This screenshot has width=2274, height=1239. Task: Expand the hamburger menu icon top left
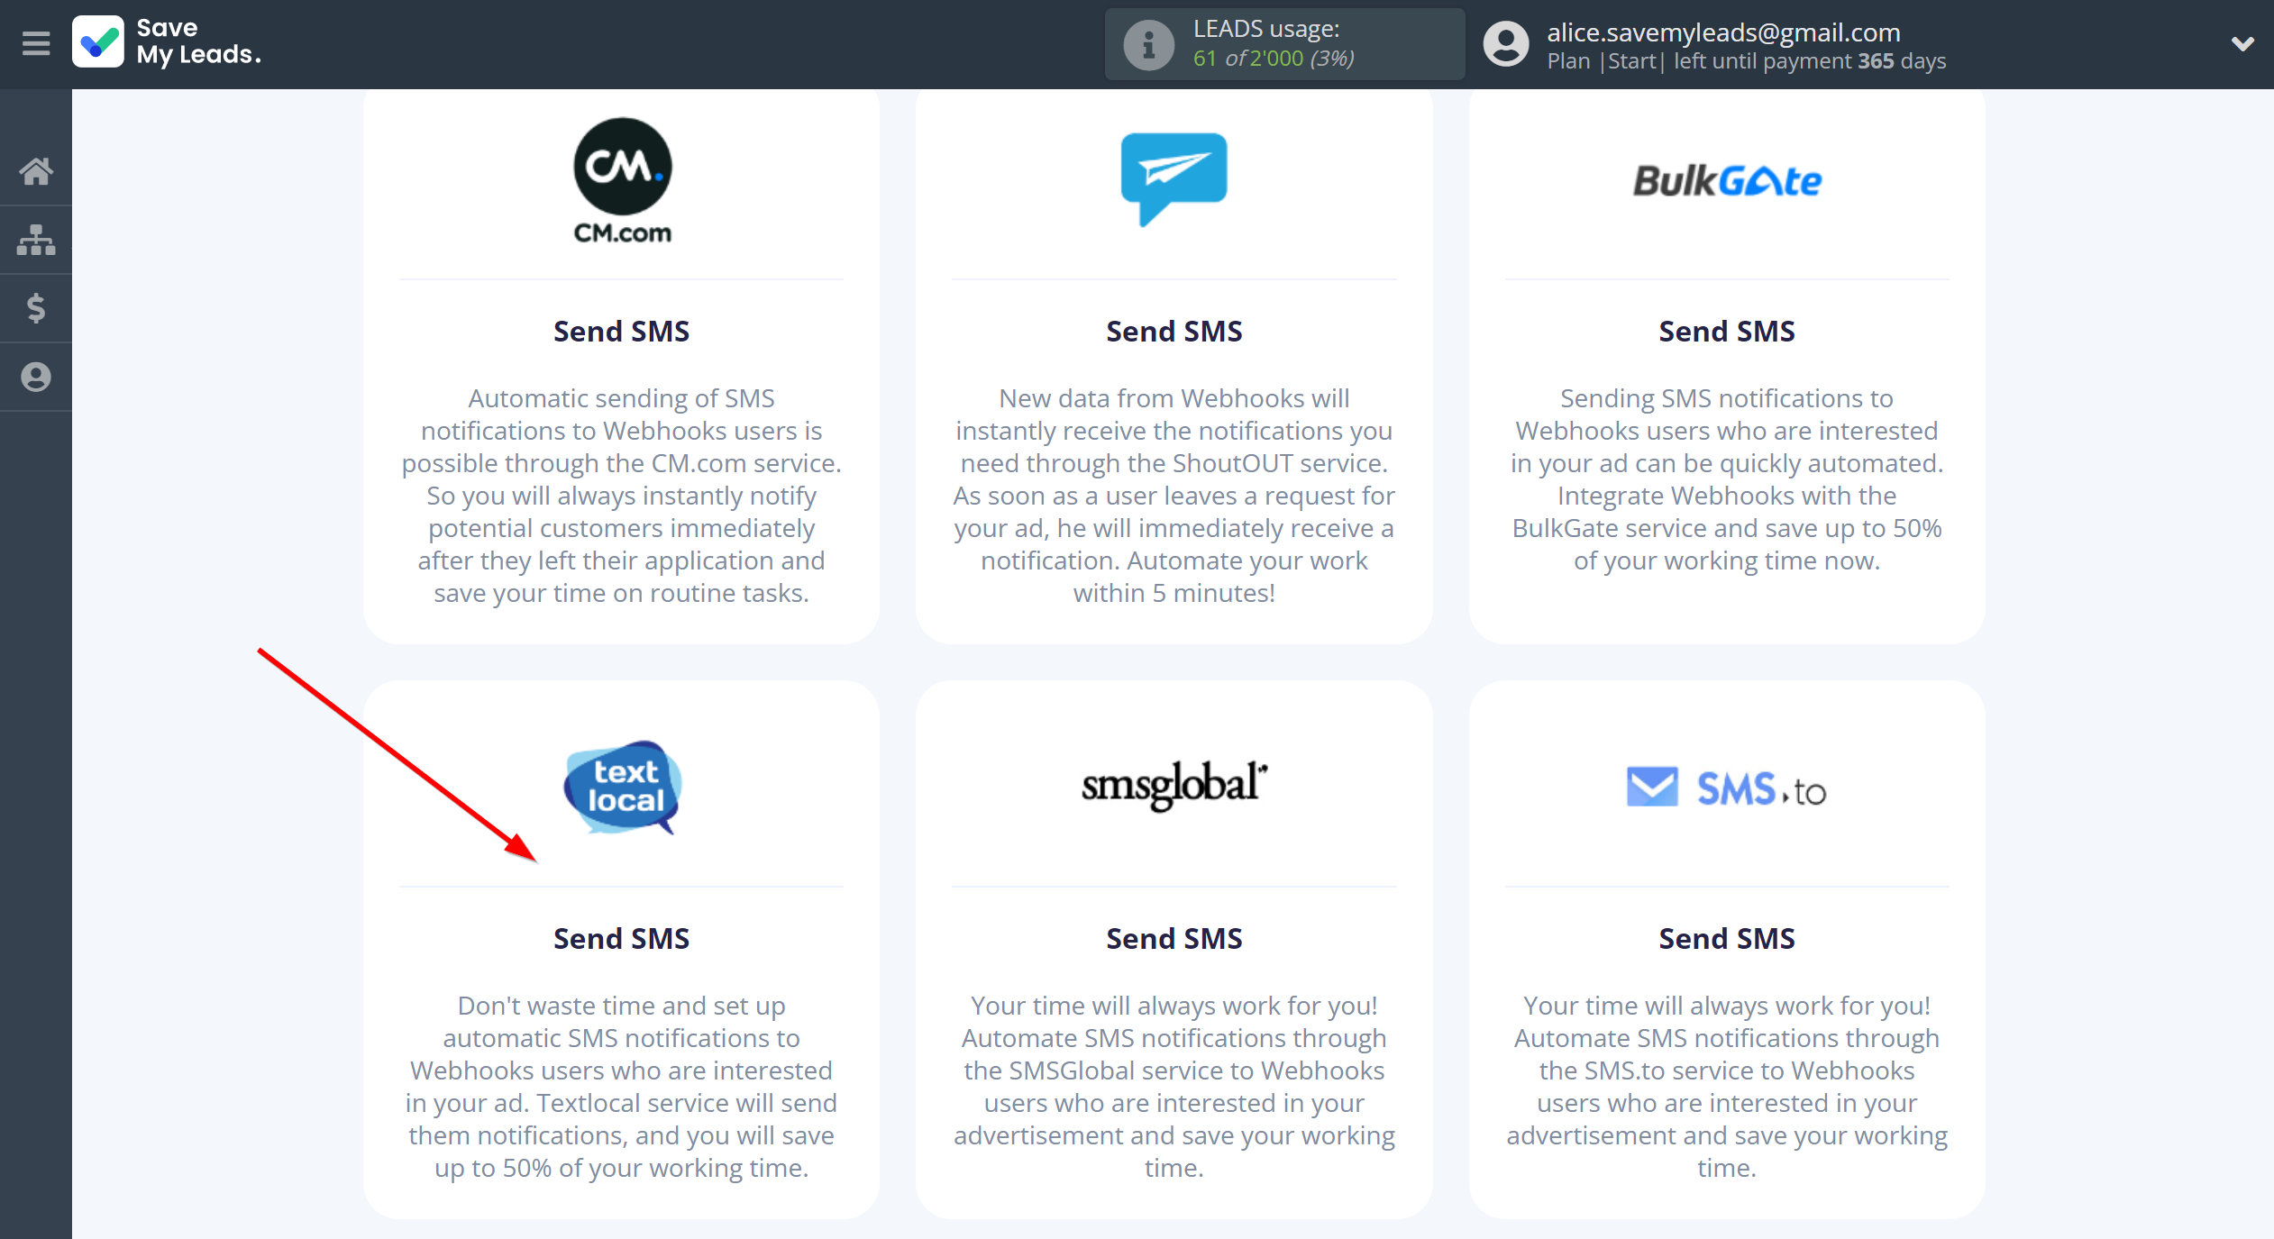pyautogui.click(x=33, y=42)
